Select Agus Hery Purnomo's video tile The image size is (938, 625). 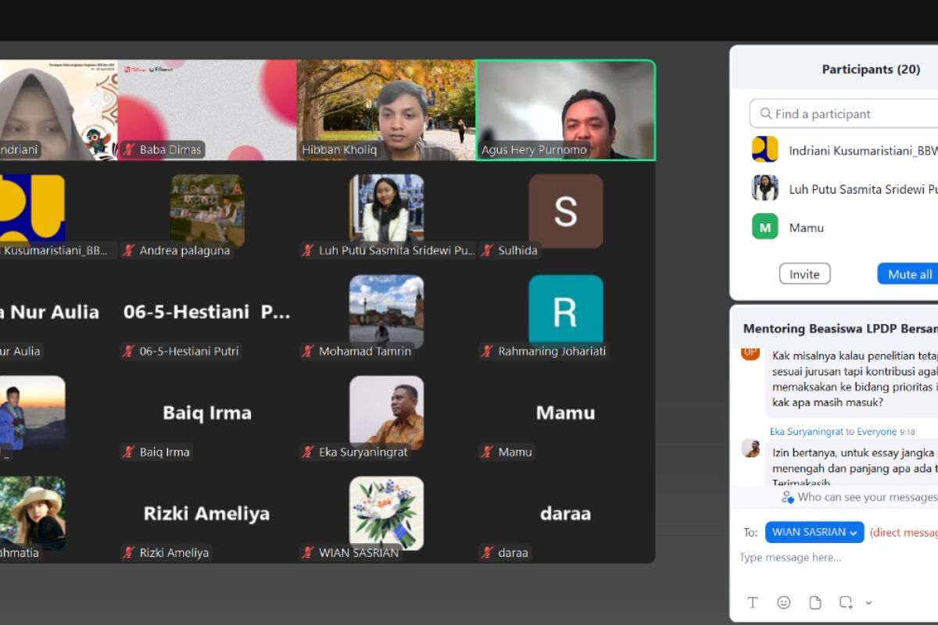pos(565,110)
